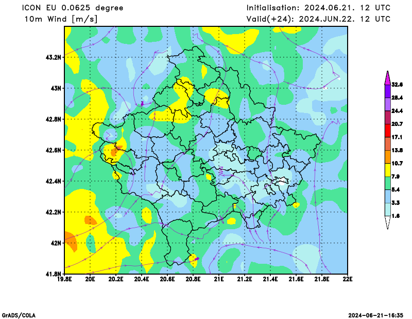Click the GrADS/COLA credit text

coord(19,315)
